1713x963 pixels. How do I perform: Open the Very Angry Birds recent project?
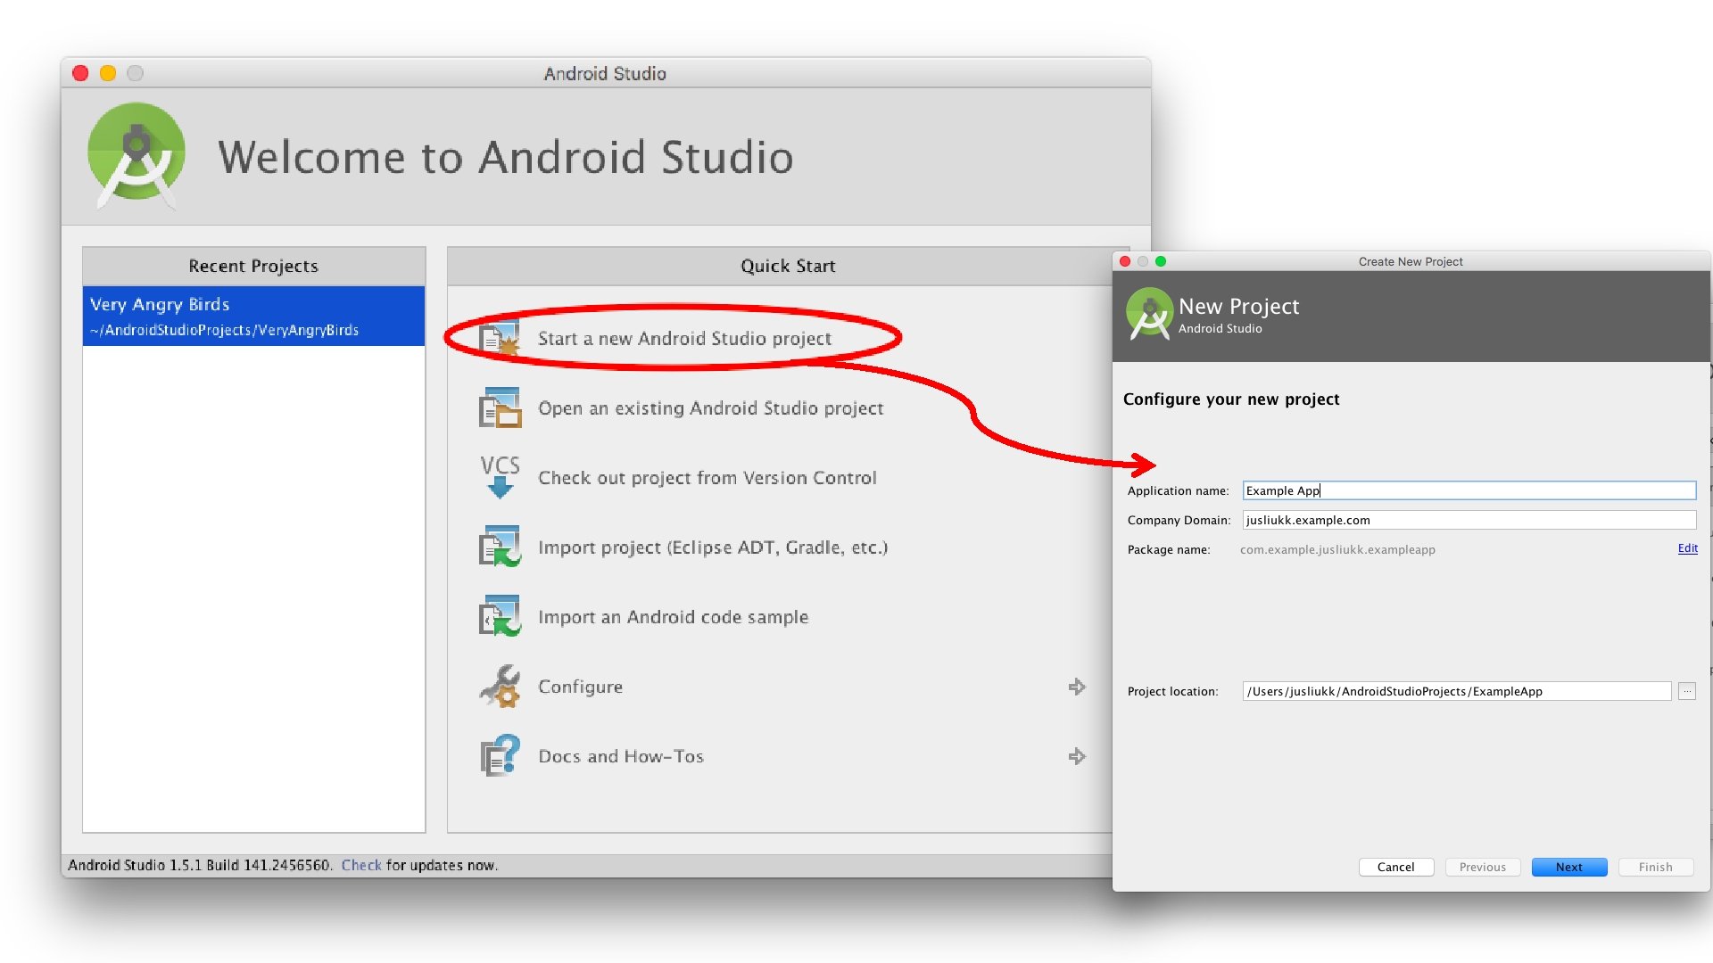click(253, 317)
